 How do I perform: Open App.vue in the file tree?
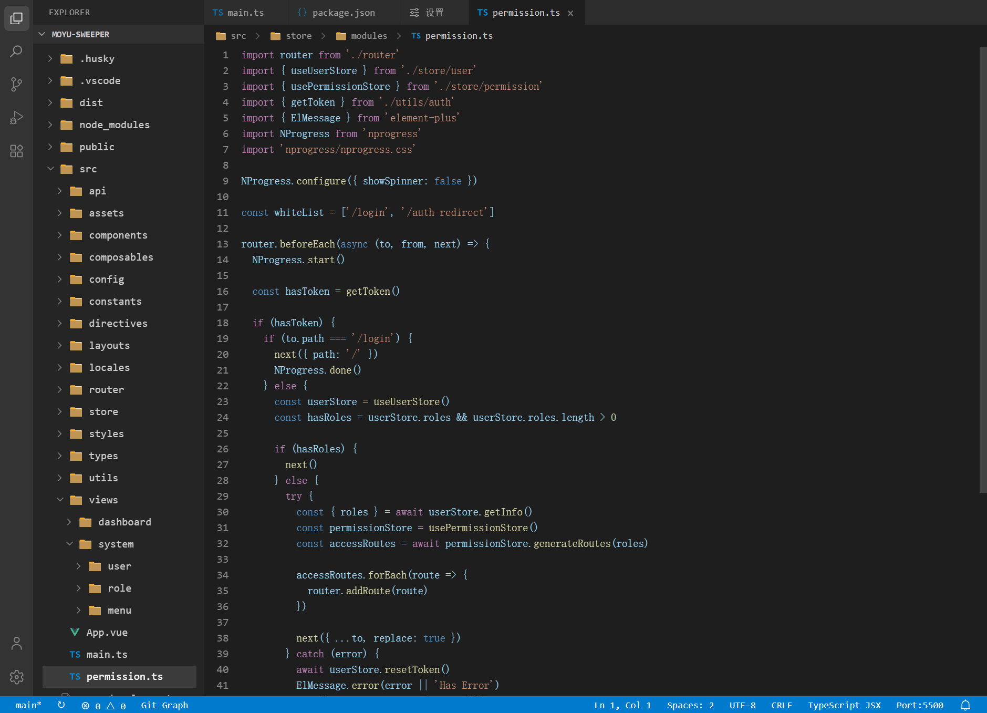pos(107,632)
